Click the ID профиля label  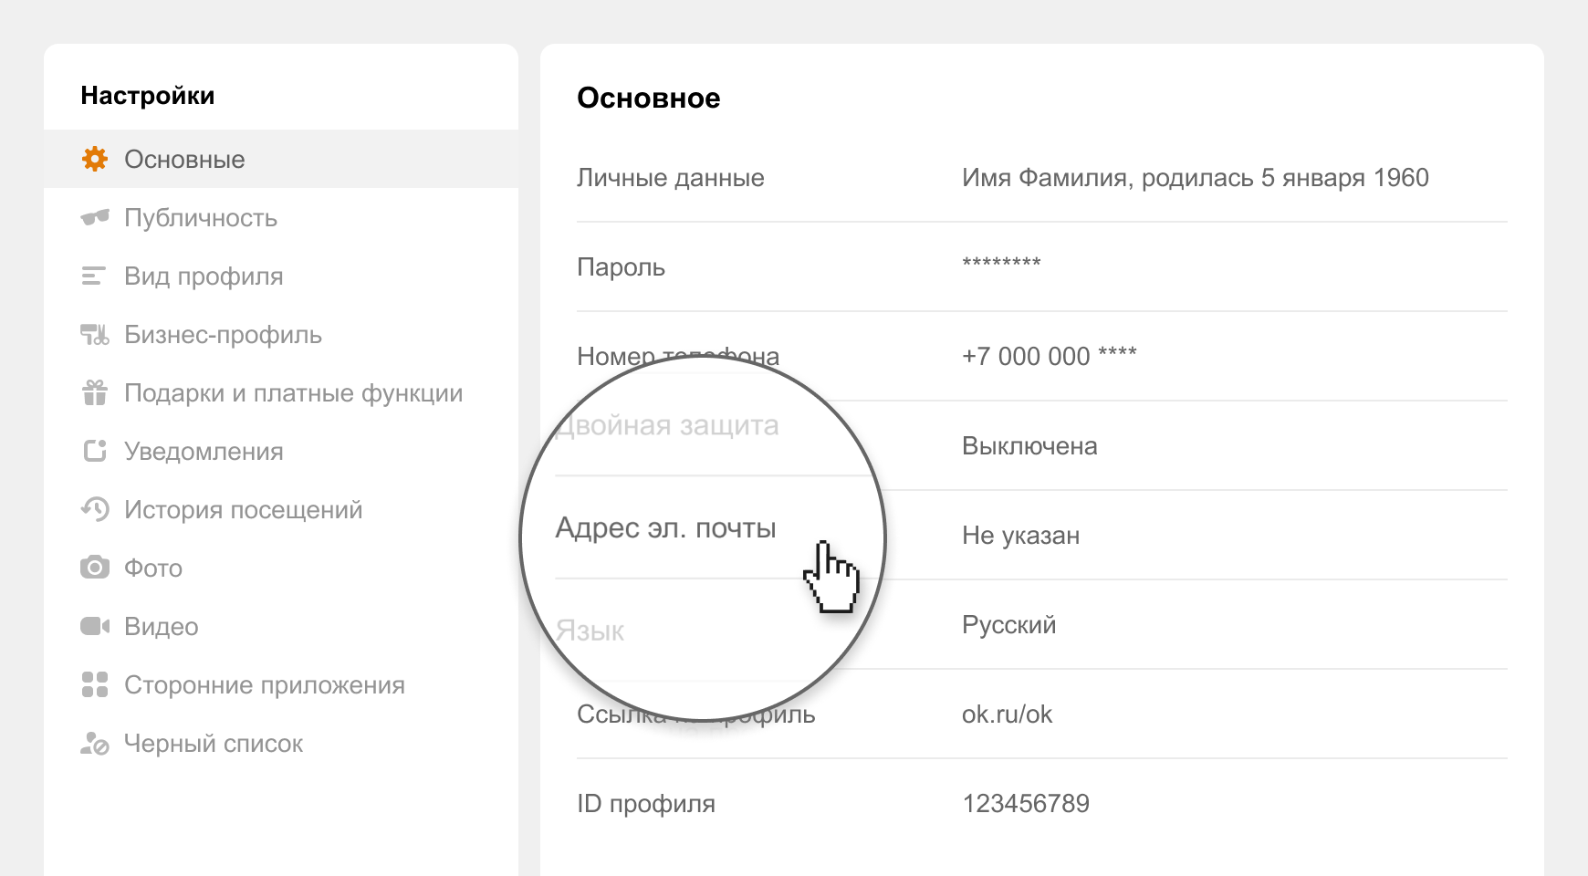pos(646,804)
